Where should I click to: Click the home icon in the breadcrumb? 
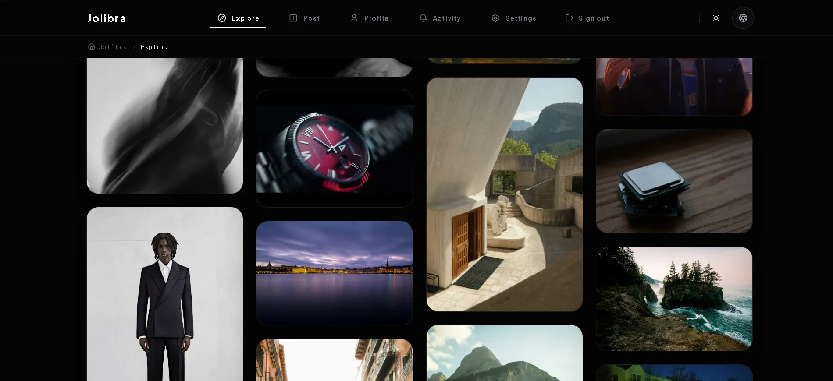pyautogui.click(x=92, y=46)
